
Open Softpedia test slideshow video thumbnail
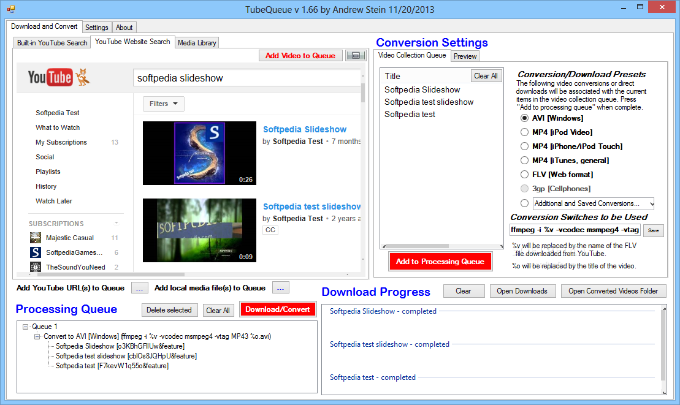click(199, 230)
